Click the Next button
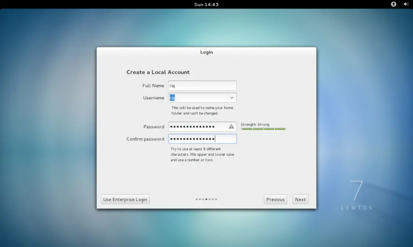Screen dimensions: 413x247 [300, 199]
